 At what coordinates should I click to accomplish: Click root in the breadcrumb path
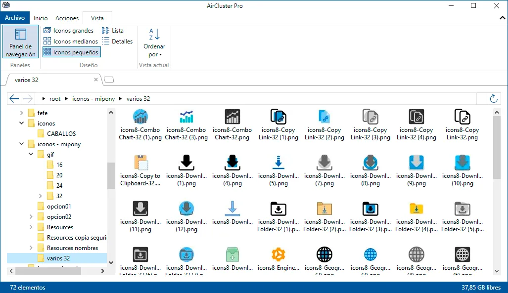(x=55, y=99)
